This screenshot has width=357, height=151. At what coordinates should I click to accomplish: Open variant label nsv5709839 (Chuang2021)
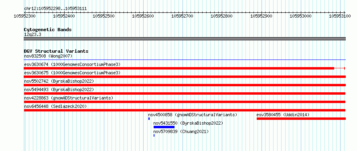[181, 131]
